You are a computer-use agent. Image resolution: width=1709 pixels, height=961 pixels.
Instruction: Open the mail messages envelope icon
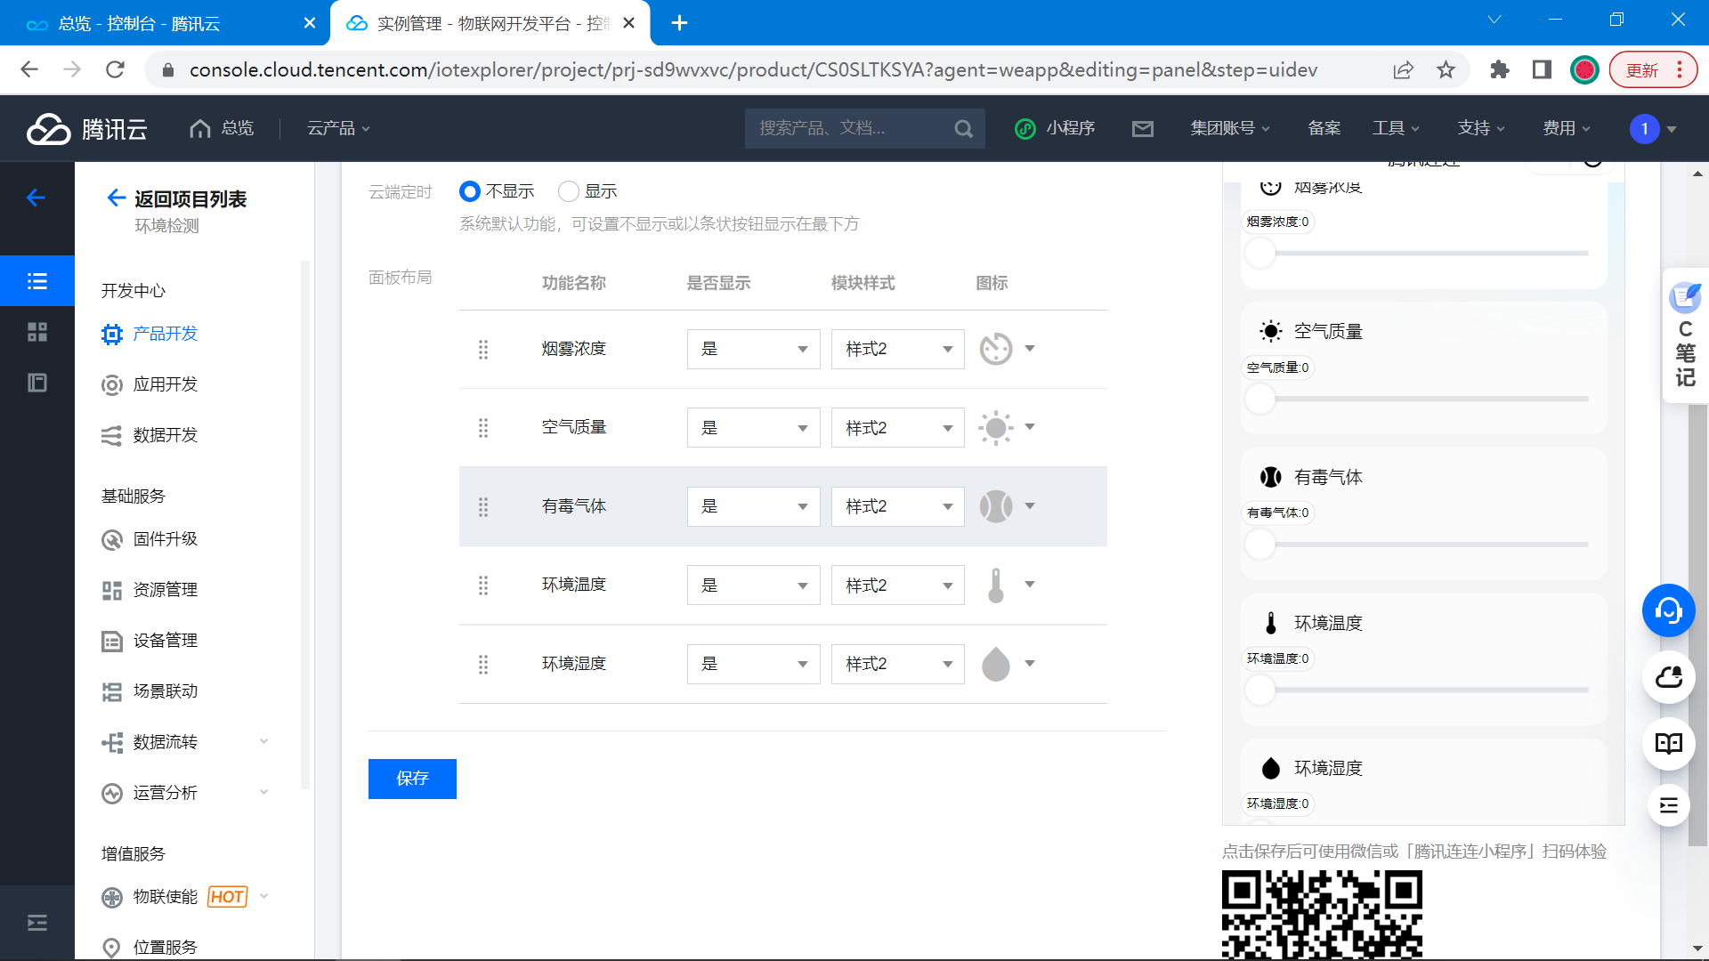tap(1142, 129)
